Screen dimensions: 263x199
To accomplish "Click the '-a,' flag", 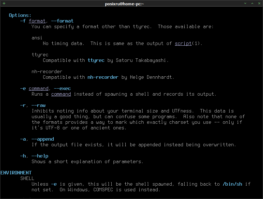I will point(24,139).
